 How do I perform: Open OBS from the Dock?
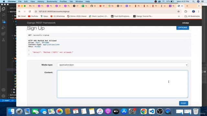(x=160, y=111)
